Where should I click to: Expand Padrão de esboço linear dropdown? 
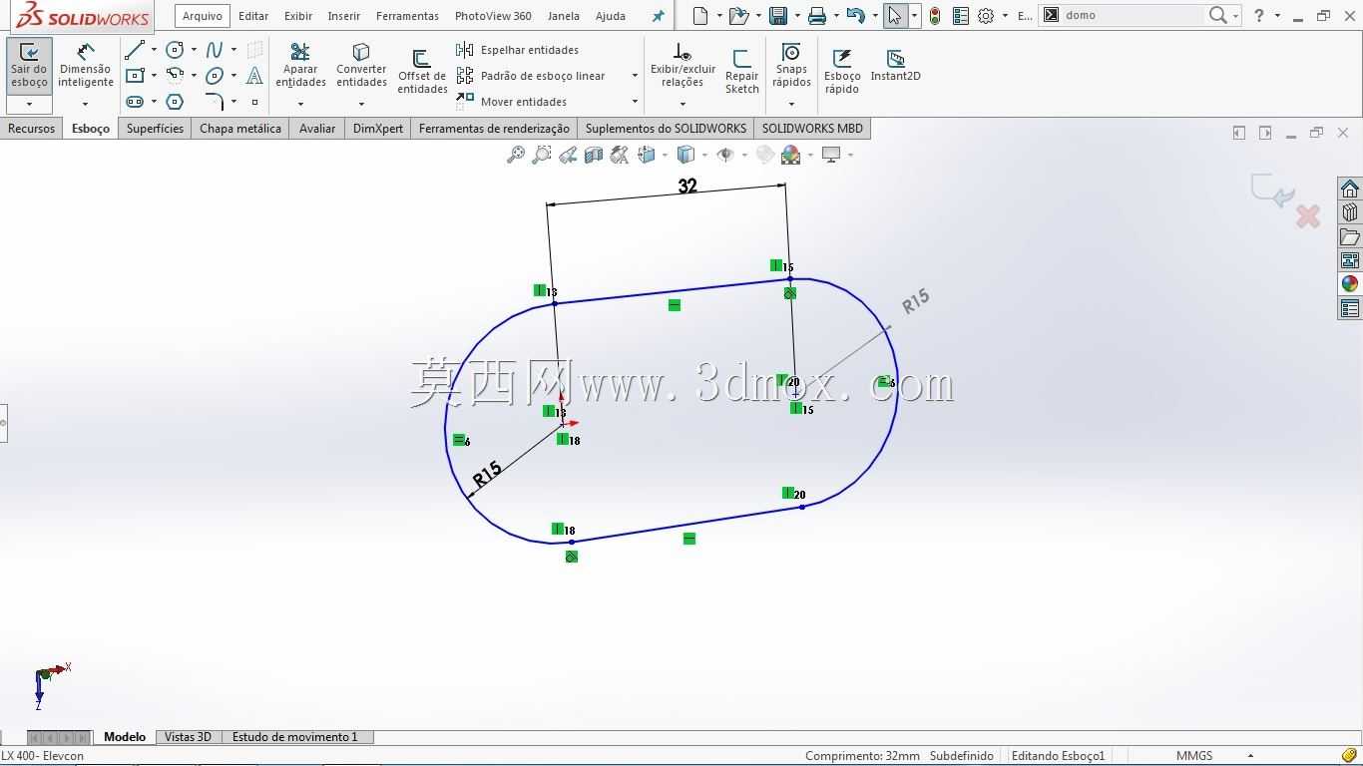(635, 76)
